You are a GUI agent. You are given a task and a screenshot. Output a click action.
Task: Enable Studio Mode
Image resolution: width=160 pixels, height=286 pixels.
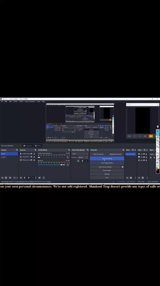pyautogui.click(x=107, y=170)
